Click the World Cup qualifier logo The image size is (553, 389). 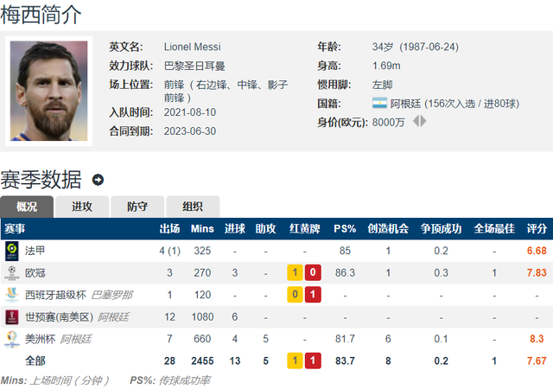[x=11, y=317]
